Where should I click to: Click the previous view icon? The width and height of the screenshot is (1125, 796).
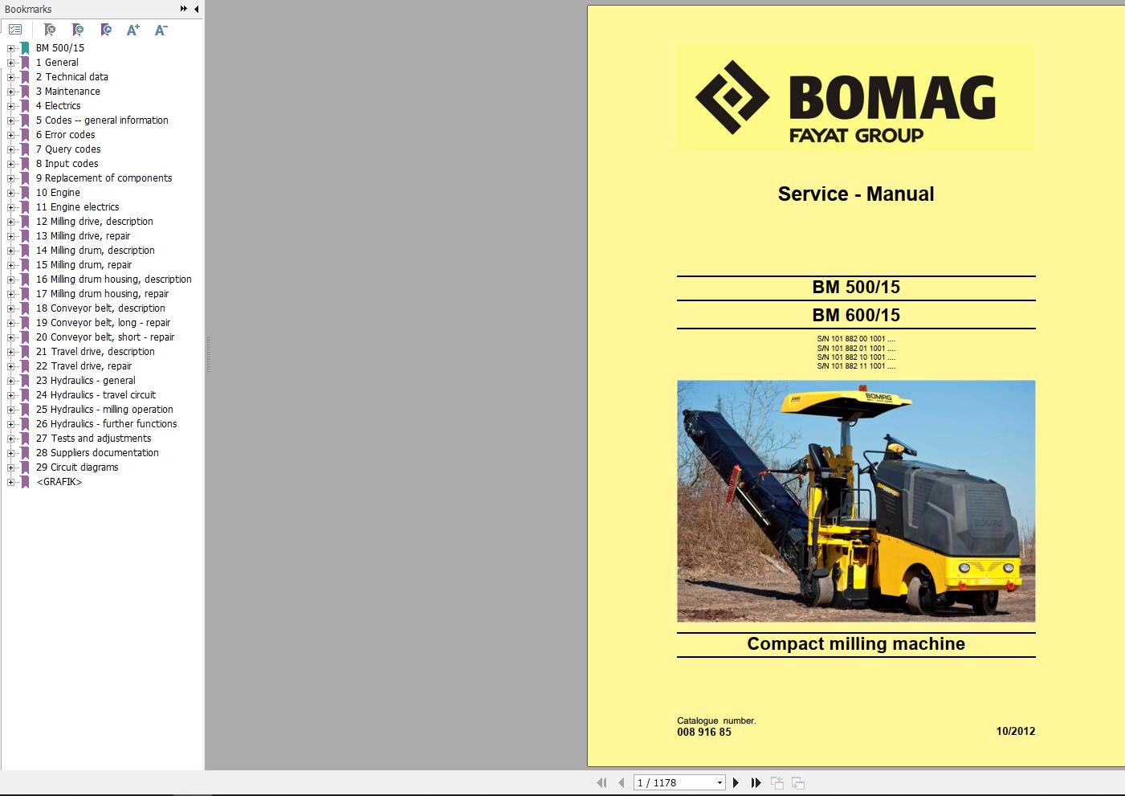coord(777,782)
